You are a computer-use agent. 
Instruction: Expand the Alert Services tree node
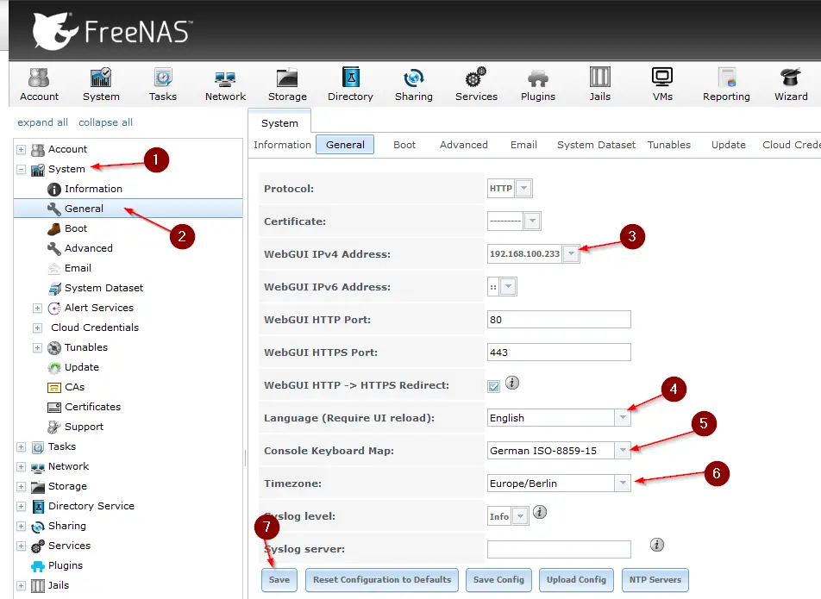(37, 309)
